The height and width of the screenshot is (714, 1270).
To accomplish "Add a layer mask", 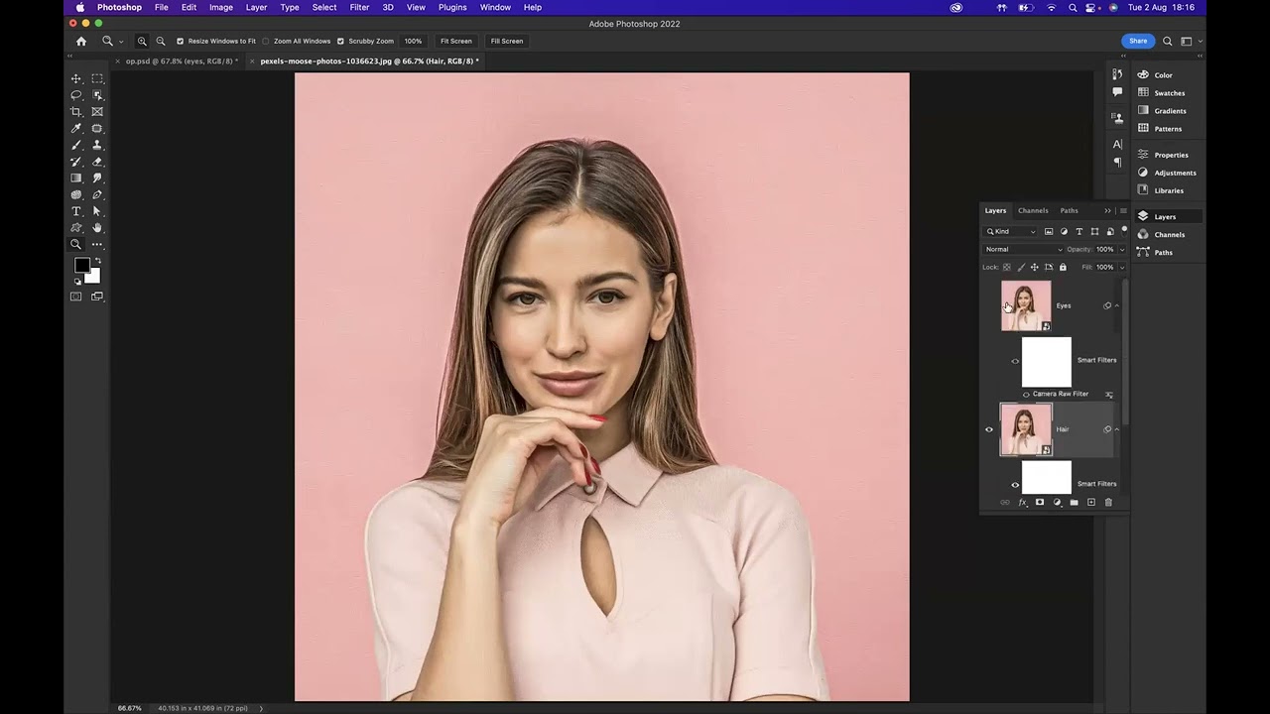I will pos(1040,503).
